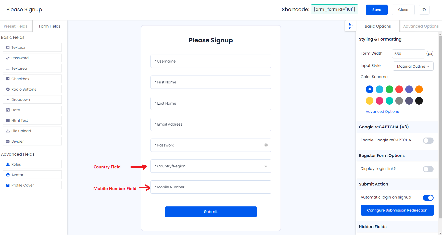Image resolution: width=442 pixels, height=235 pixels.
Task: Click the dotted panel handle icon
Action: point(351,26)
